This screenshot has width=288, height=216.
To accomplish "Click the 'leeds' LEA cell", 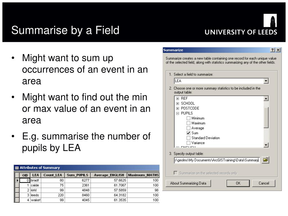I will [x=35, y=195].
